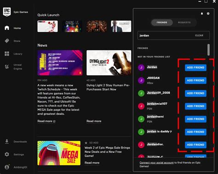218x174 pixels.
Task: Add friend next to jordanherni
Action: (x=195, y=119)
